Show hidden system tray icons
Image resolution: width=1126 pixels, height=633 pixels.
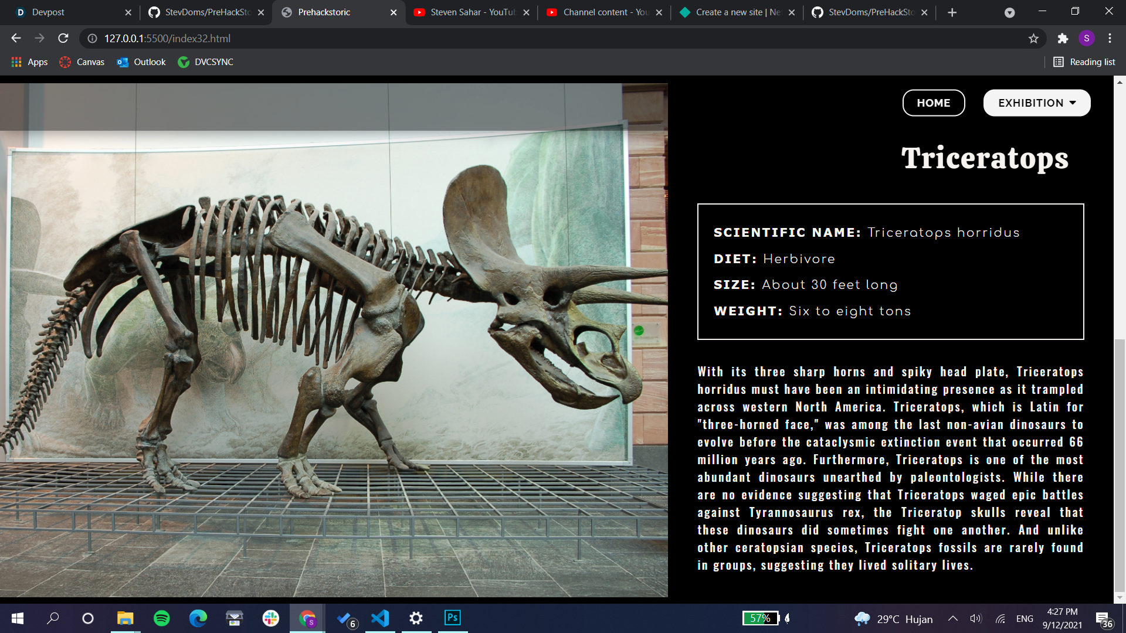point(952,618)
